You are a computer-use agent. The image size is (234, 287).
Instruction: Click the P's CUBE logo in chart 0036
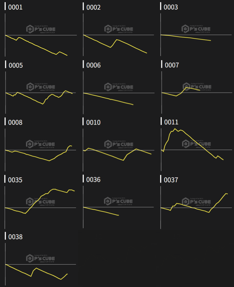118,201
